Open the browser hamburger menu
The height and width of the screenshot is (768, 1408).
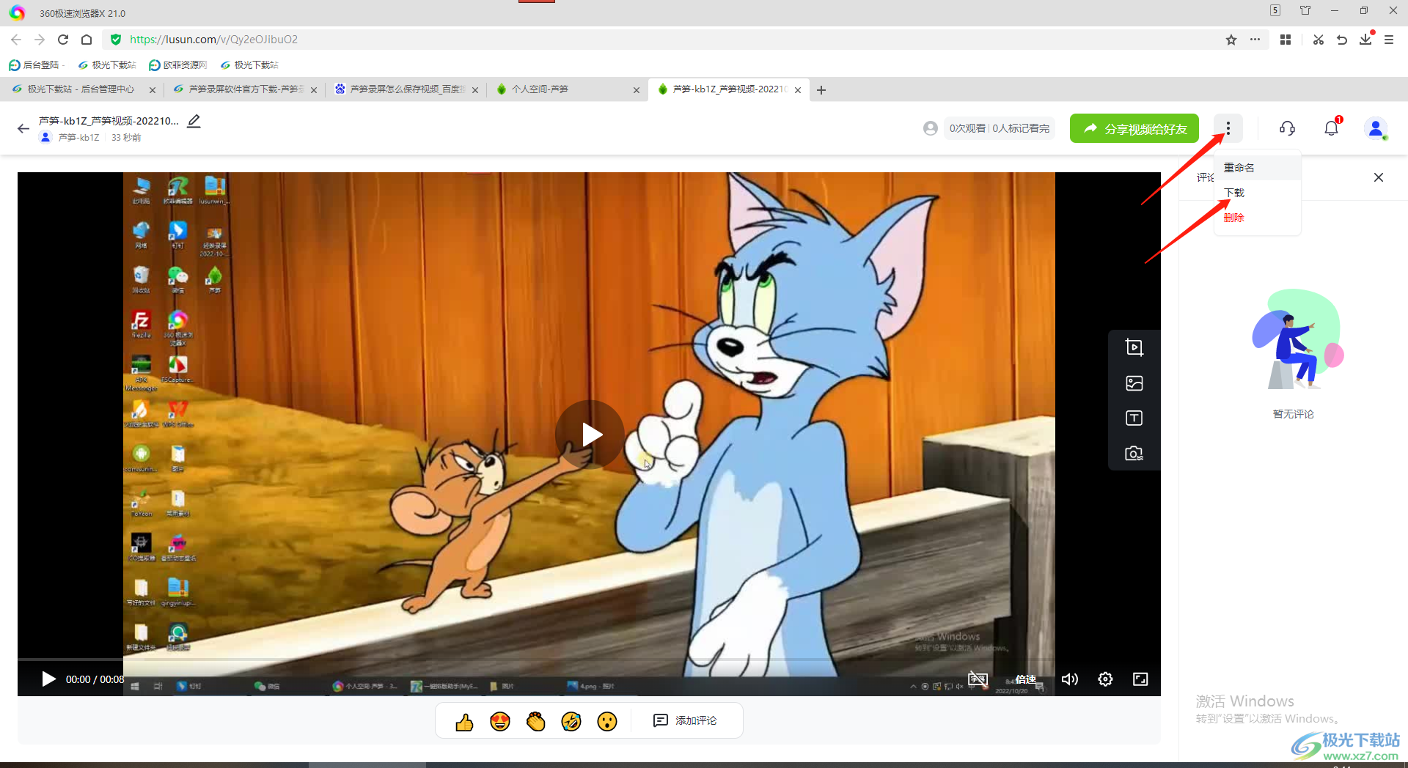[1389, 40]
